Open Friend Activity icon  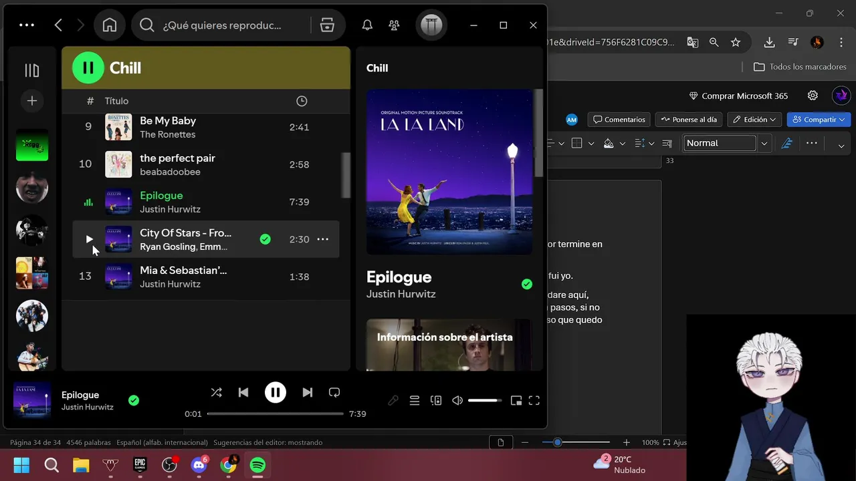[x=395, y=25]
